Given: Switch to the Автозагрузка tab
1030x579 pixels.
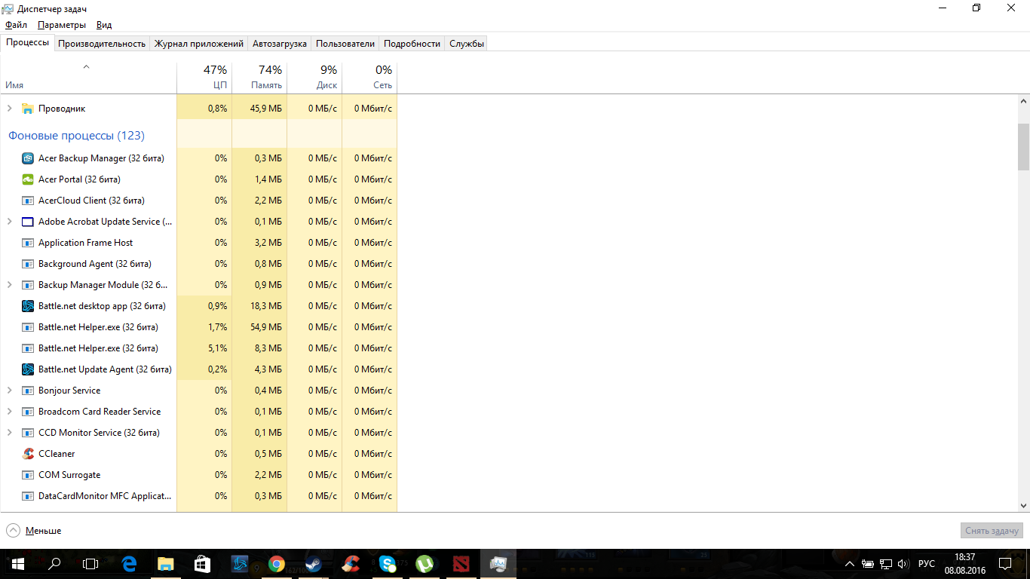Looking at the screenshot, I should [x=280, y=44].
